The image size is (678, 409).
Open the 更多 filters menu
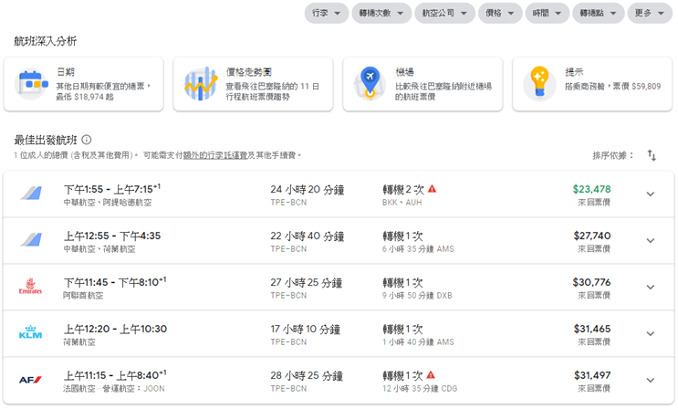649,14
